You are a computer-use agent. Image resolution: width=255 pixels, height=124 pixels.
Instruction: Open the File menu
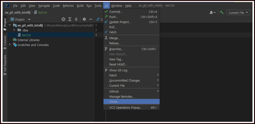(x=15, y=6)
